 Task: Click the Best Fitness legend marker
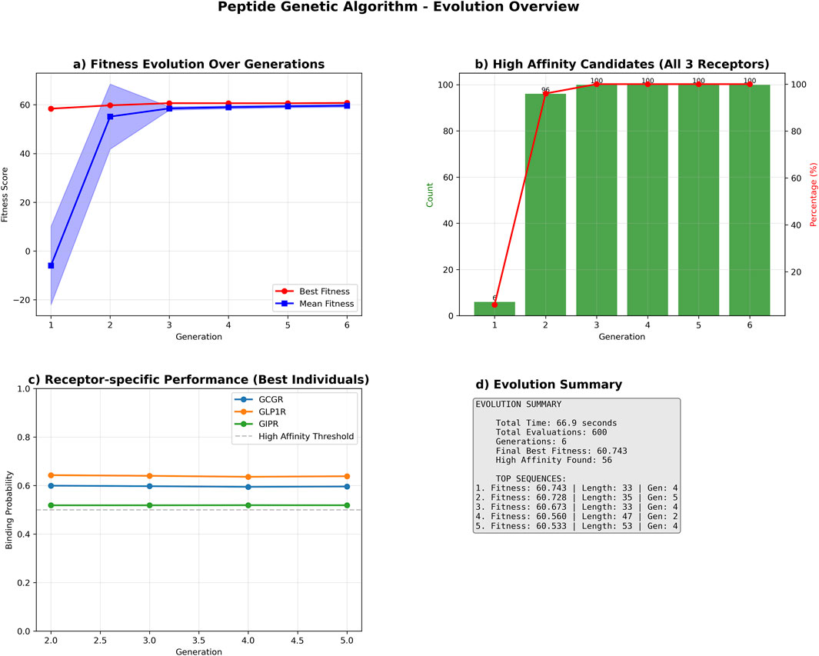(x=286, y=291)
